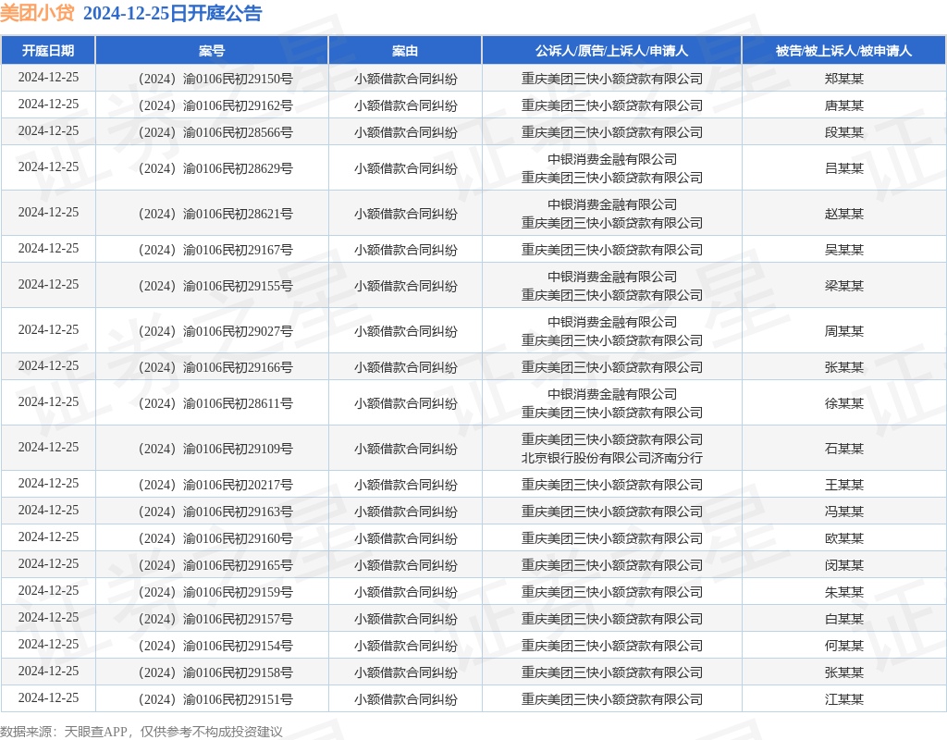Viewport: 947px width, 740px height.
Task: Click case number (2024)渝0106民初29027号
Action: coord(215,331)
